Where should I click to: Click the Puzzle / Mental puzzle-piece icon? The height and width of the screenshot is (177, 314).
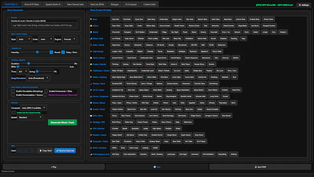click(91, 64)
